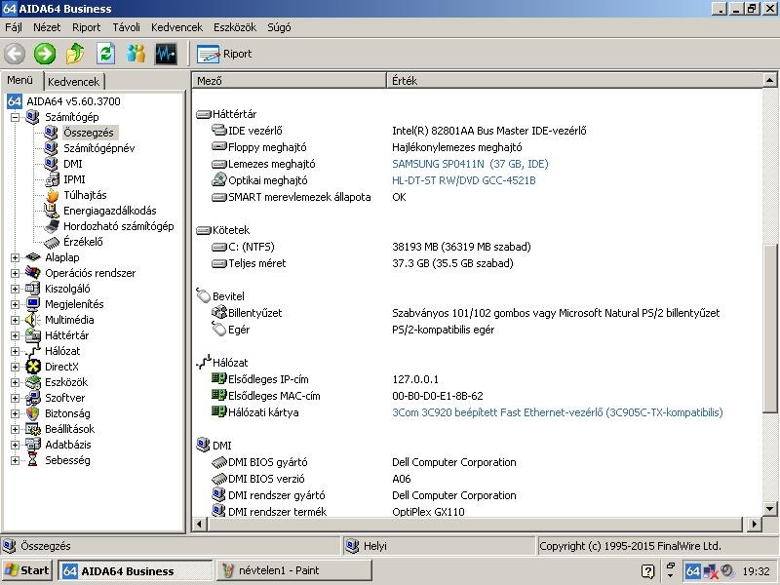This screenshot has width=780, height=585.
Task: Click the green forward arrow toolbar icon
Action: click(x=45, y=54)
